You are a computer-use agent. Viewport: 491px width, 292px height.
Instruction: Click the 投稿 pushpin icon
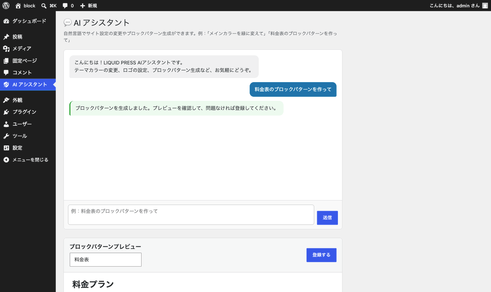tap(6, 37)
